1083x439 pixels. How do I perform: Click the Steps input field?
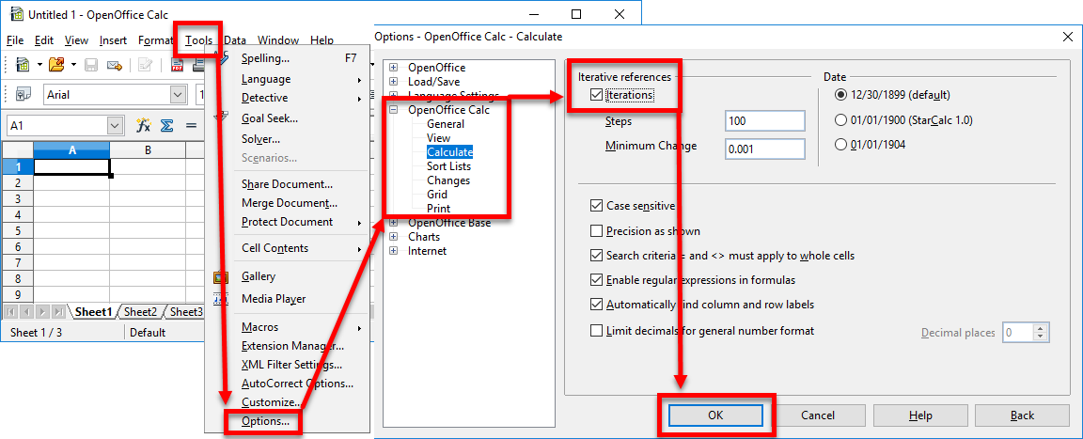(765, 120)
